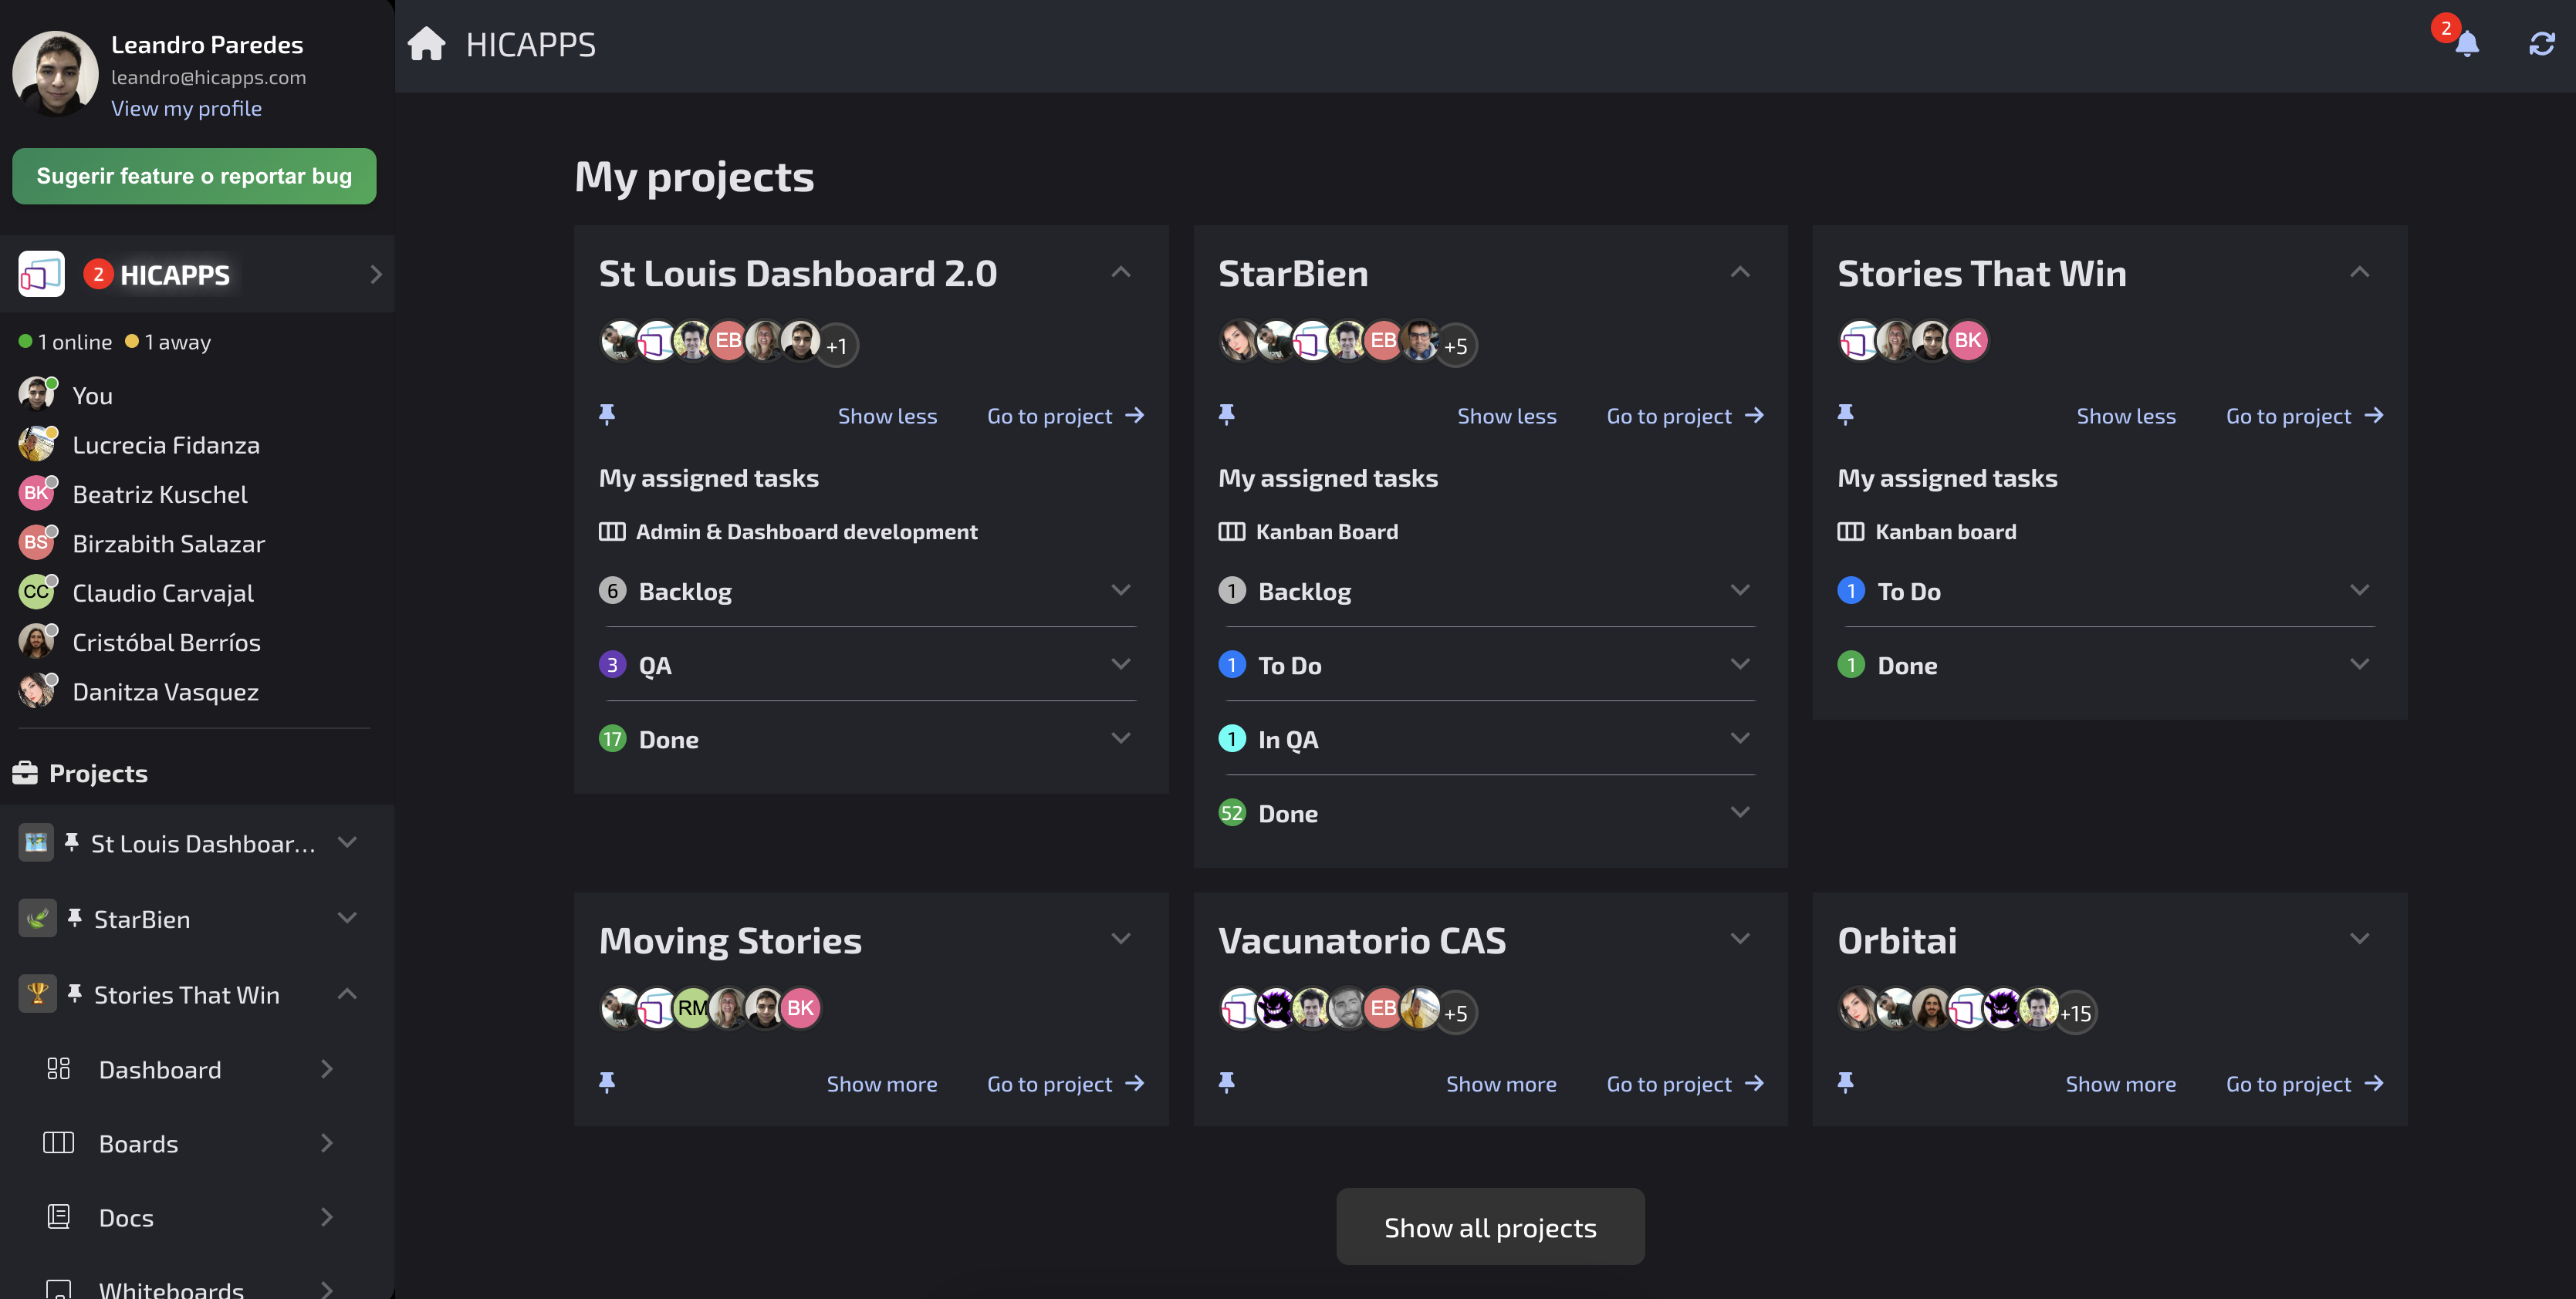2576x1299 pixels.
Task: Click the +1 members badge on St Louis Dashboard
Action: pyautogui.click(x=837, y=346)
